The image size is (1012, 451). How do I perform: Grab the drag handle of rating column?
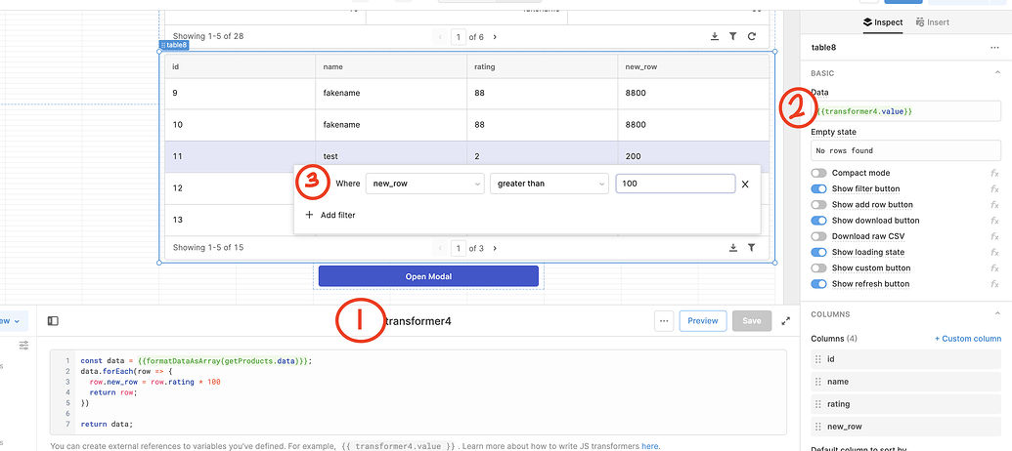click(818, 404)
